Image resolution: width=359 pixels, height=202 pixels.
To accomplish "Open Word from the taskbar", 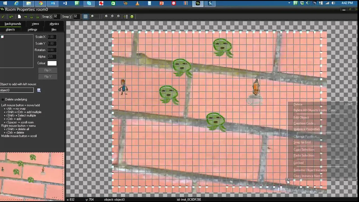I will pyautogui.click(x=65, y=3).
